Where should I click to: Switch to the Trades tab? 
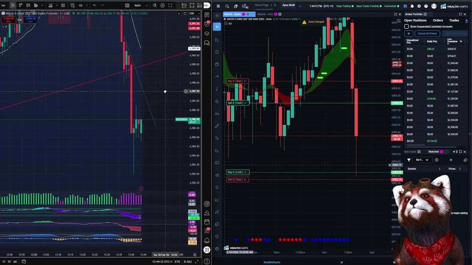point(454,20)
